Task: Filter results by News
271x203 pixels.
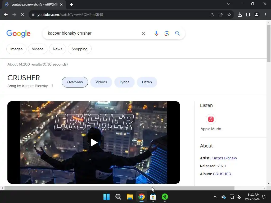Action: pos(57,49)
